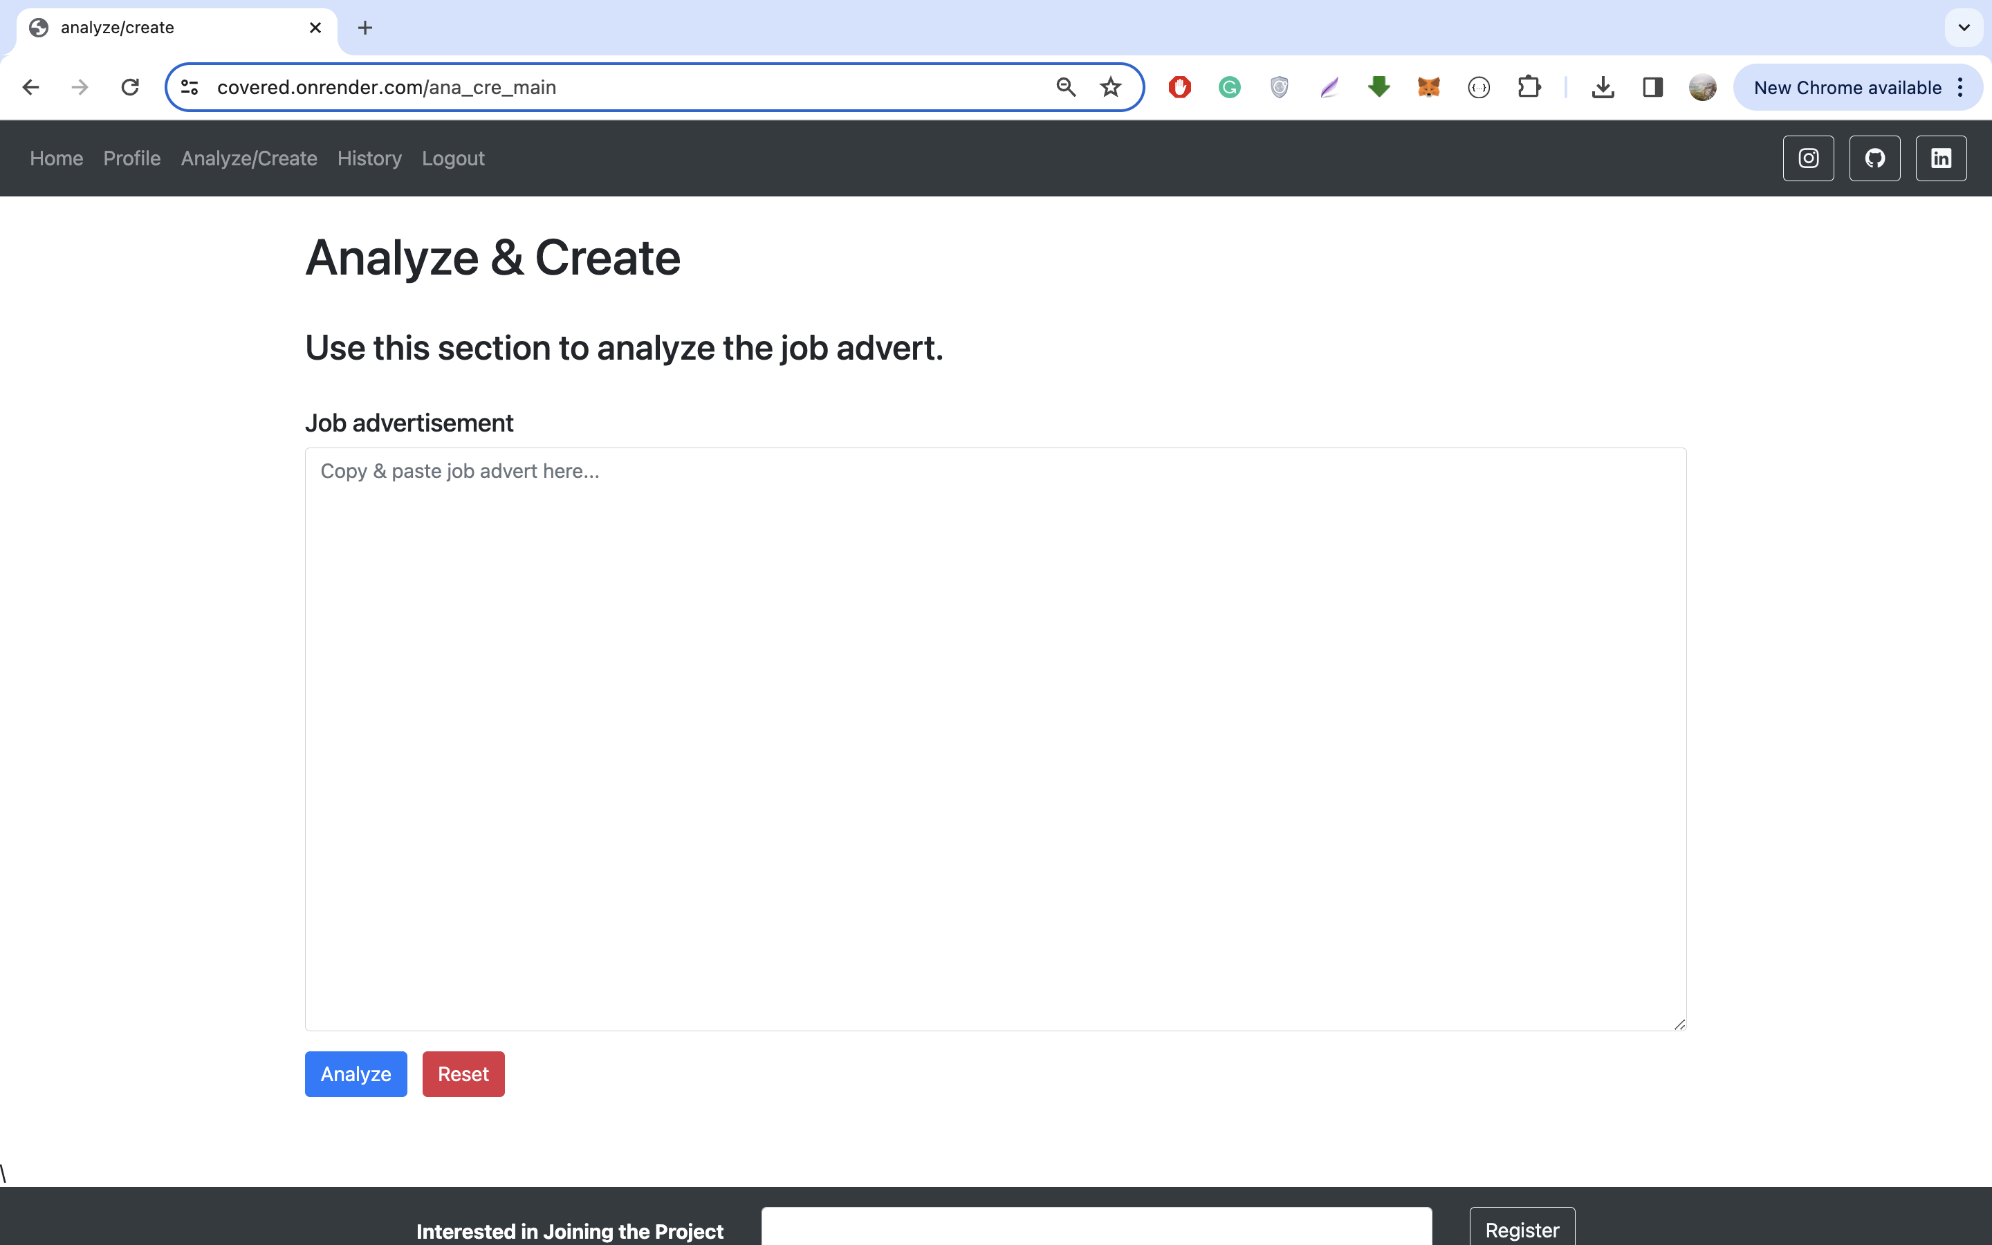Open the browser profile avatar menu
1992x1245 pixels.
pos(1702,86)
